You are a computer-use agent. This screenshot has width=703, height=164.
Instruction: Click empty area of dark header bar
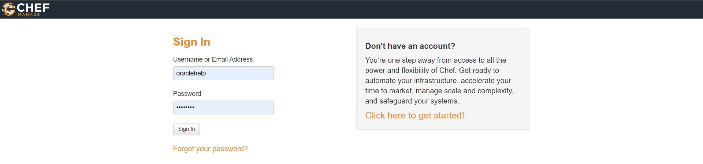pos(366,9)
